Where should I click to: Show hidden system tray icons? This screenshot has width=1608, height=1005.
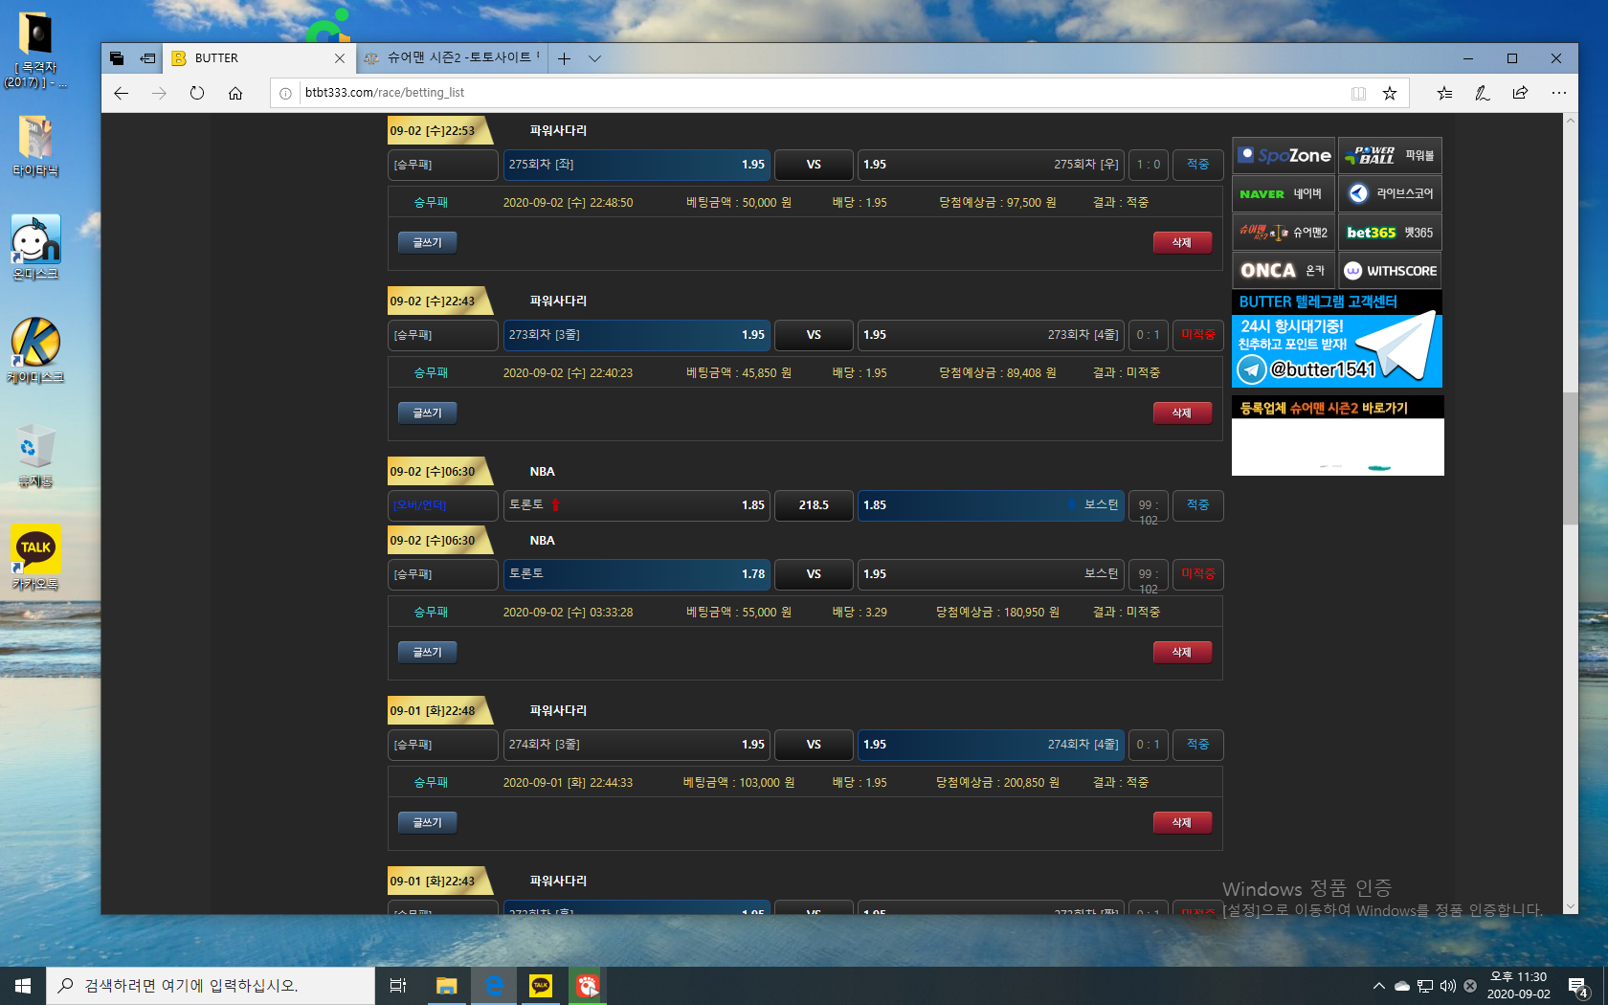pyautogui.click(x=1378, y=985)
